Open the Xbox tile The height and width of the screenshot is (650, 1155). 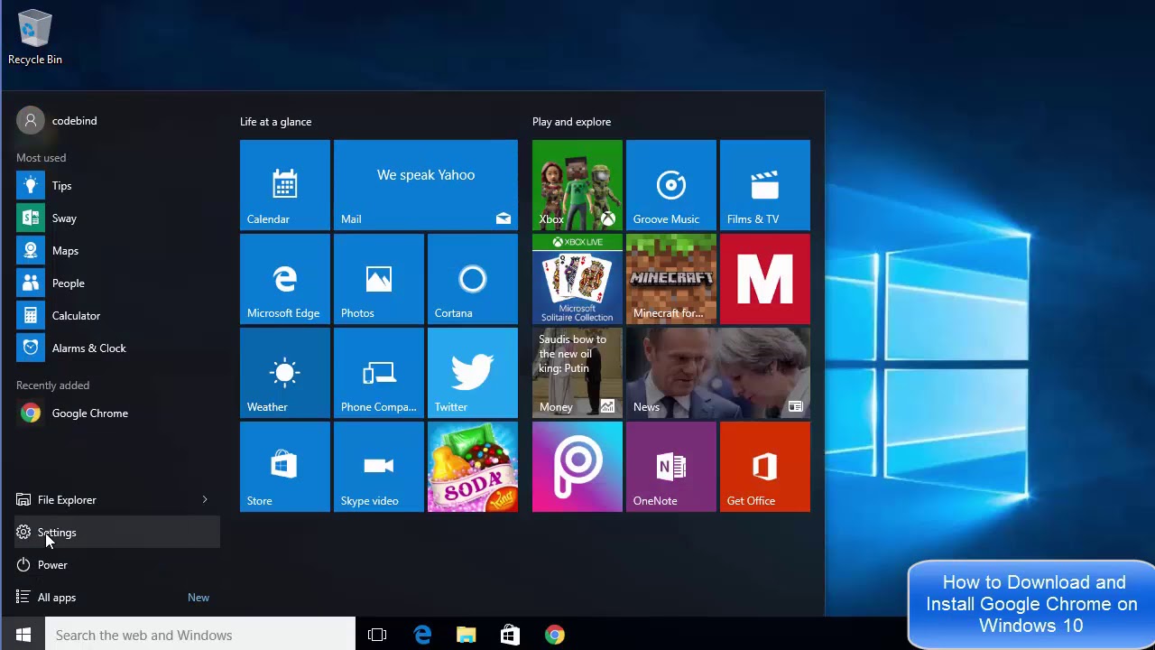(x=577, y=185)
